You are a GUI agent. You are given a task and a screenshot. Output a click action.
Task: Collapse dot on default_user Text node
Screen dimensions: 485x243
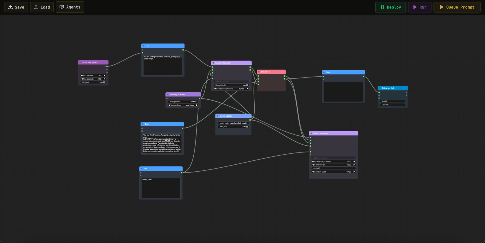(x=142, y=169)
